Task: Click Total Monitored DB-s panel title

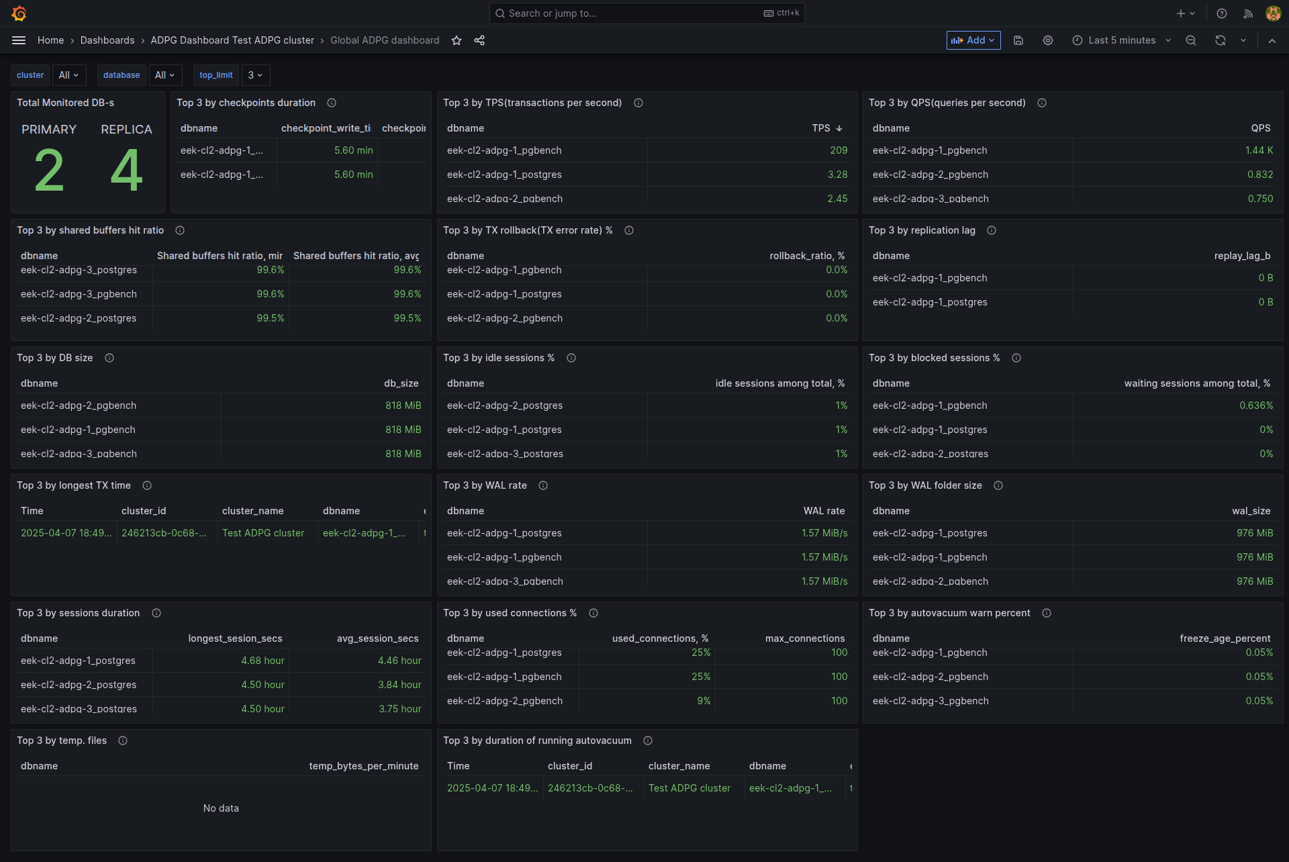Action: [65, 103]
